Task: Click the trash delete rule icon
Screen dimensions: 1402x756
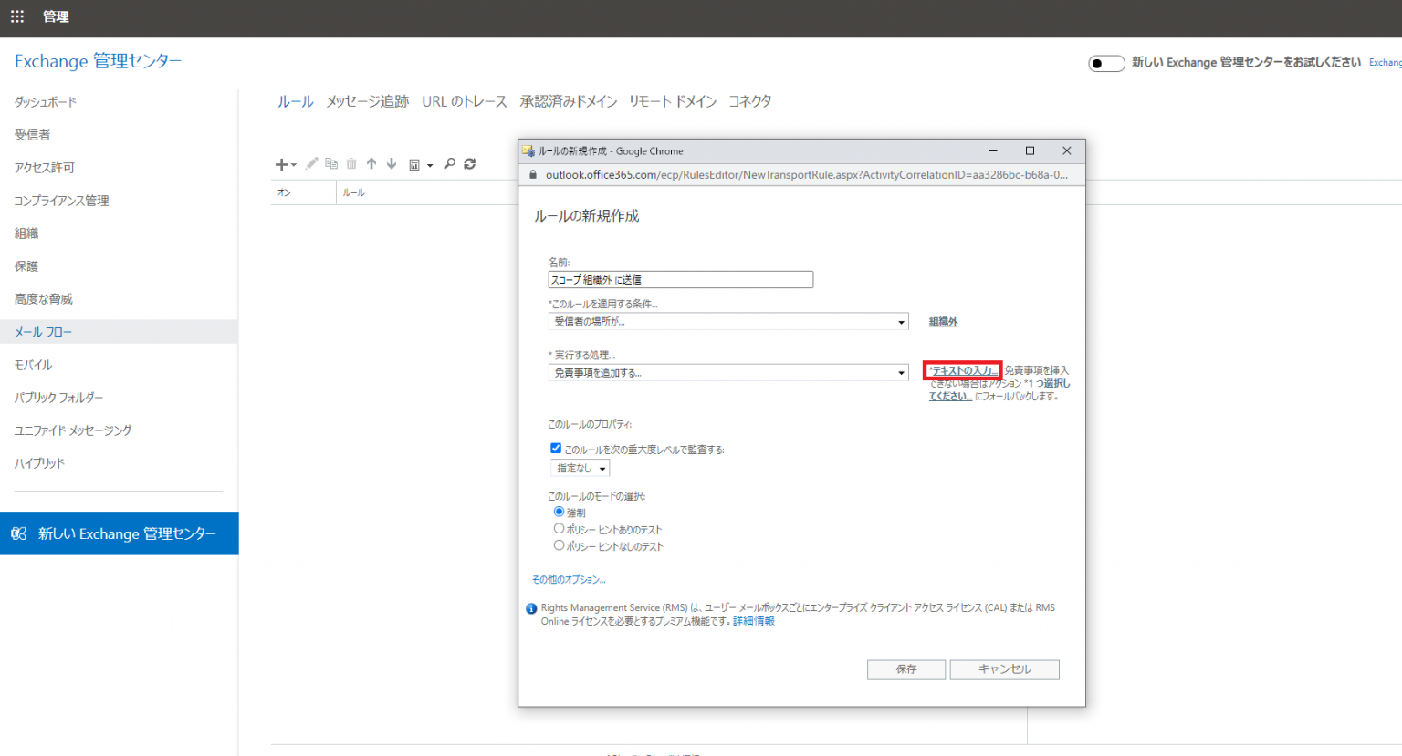Action: (351, 163)
